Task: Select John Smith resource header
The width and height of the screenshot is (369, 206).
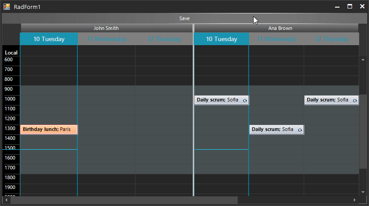Action: [x=106, y=28]
